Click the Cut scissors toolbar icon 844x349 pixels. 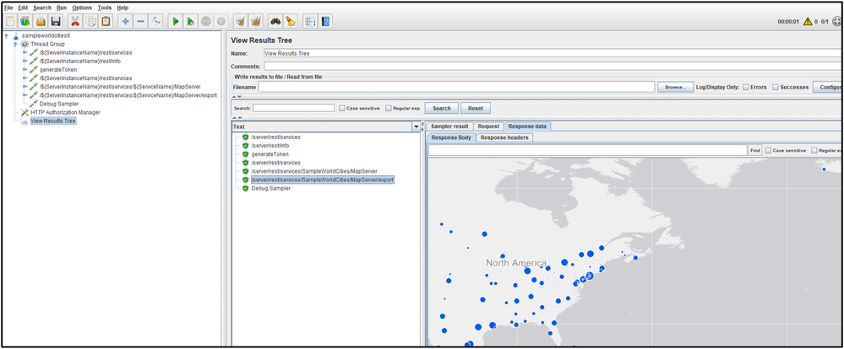(x=76, y=21)
